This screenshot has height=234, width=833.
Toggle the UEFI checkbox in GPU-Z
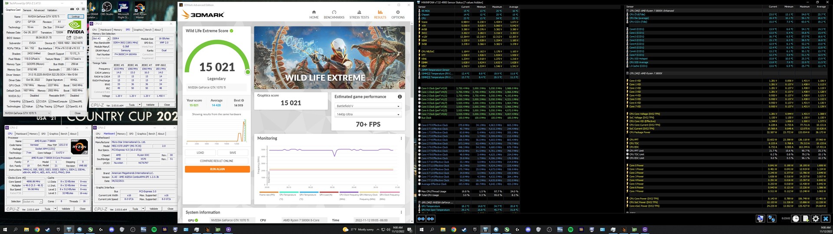tap(75, 38)
